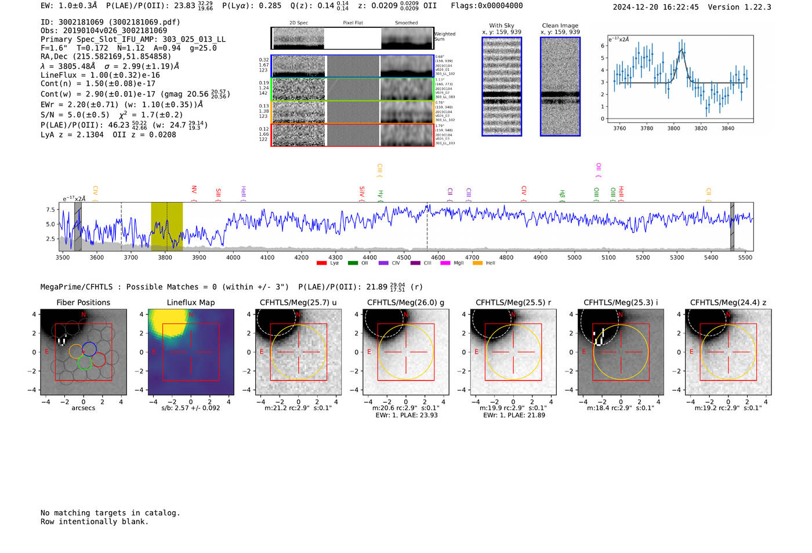
Task: Click the green OII legend swatch
Action: click(353, 263)
